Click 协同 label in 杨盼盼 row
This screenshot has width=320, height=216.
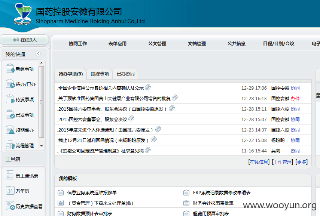[x=295, y=141]
